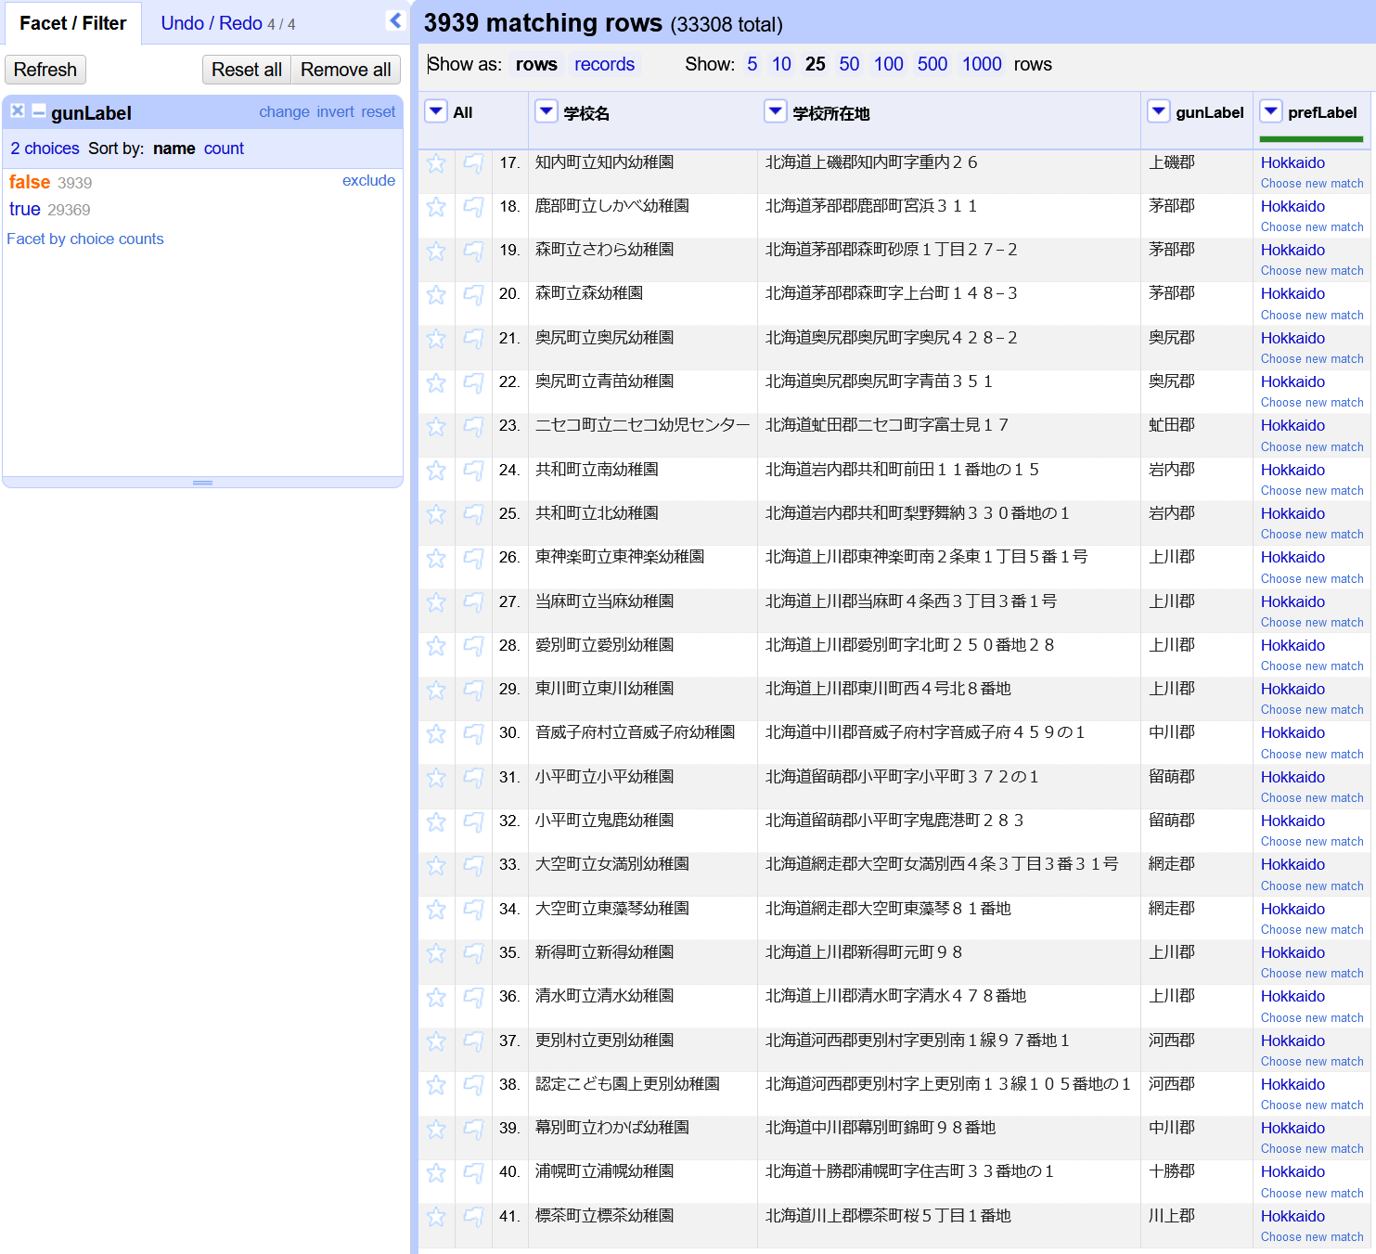1376x1254 pixels.
Task: Show 10 rows per page
Action: 781,64
